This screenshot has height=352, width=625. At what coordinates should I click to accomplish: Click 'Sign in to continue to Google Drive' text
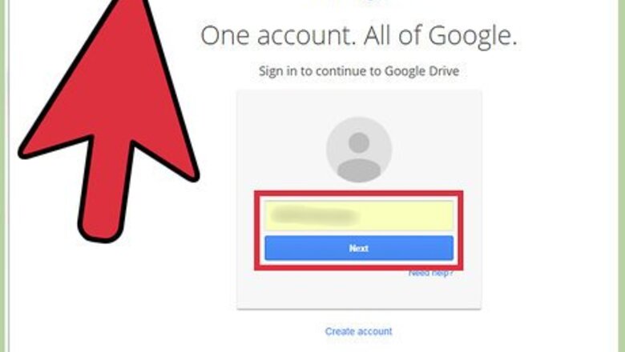tap(359, 71)
